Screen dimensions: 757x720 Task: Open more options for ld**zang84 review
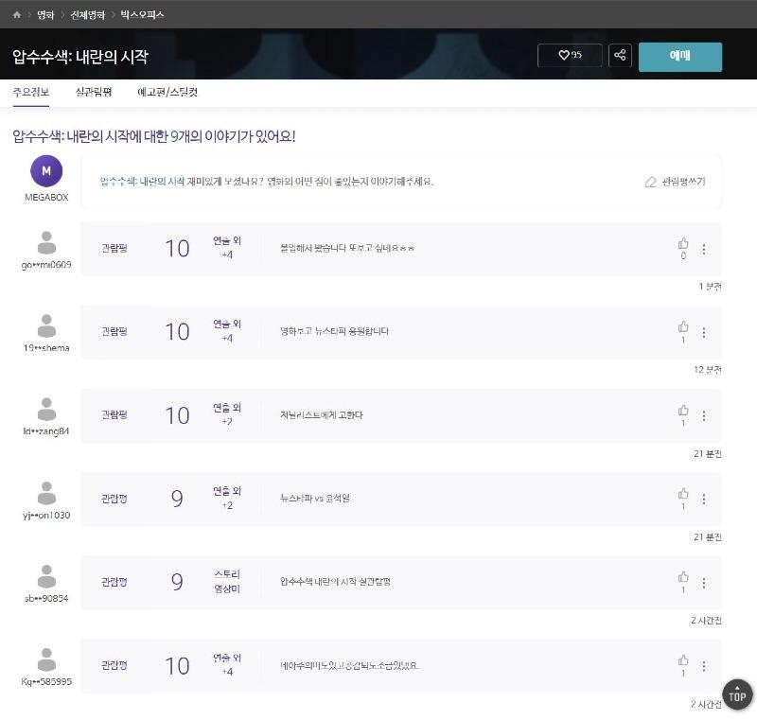(704, 416)
